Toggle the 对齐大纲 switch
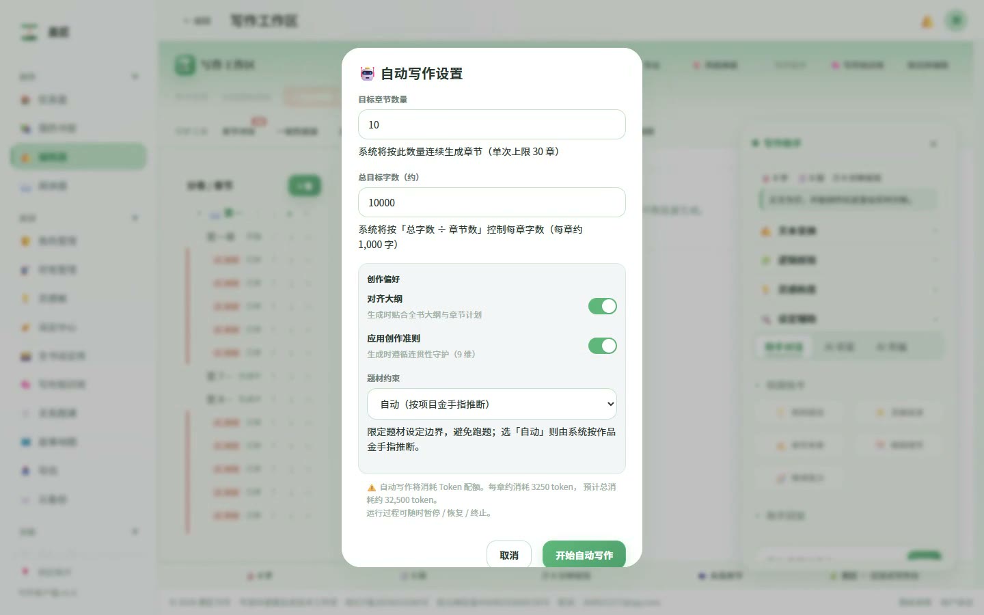 click(602, 306)
